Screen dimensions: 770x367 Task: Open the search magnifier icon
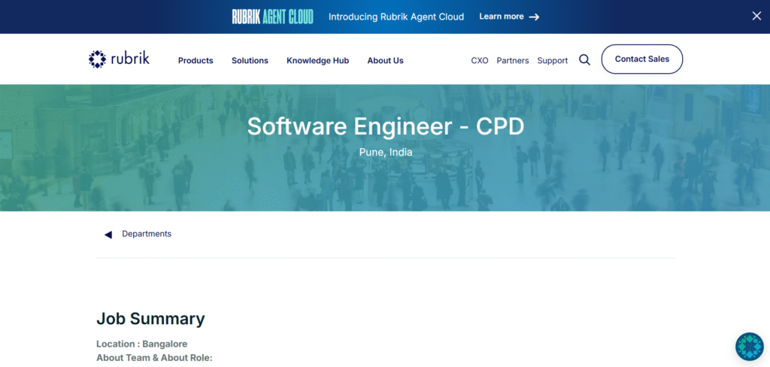point(584,60)
